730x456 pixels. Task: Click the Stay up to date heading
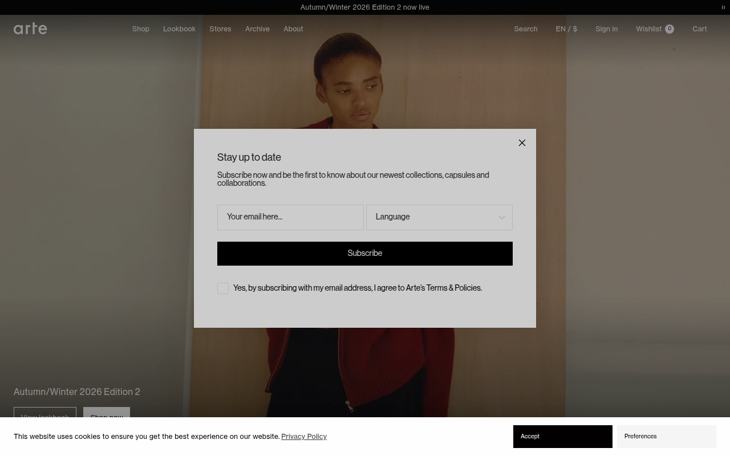point(249,157)
